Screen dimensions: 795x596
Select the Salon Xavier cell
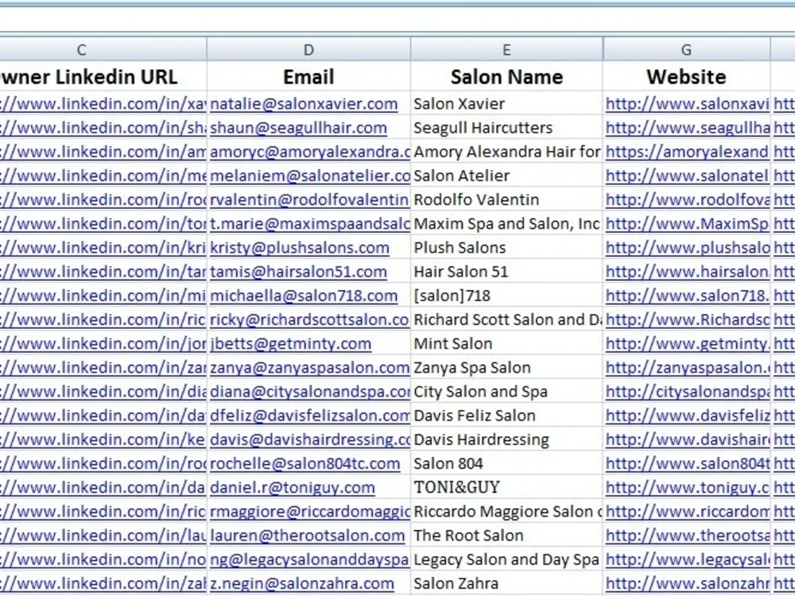click(506, 104)
